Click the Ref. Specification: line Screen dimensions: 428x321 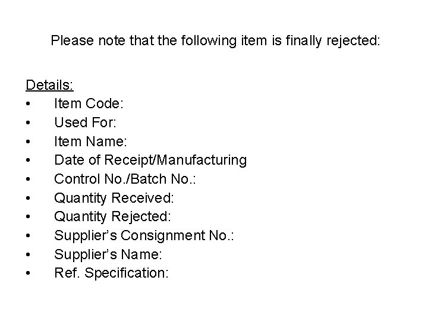pyautogui.click(x=112, y=273)
